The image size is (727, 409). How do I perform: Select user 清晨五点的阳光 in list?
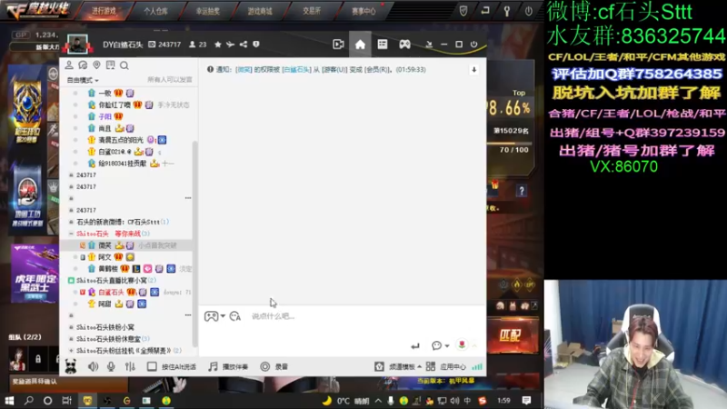coord(121,140)
